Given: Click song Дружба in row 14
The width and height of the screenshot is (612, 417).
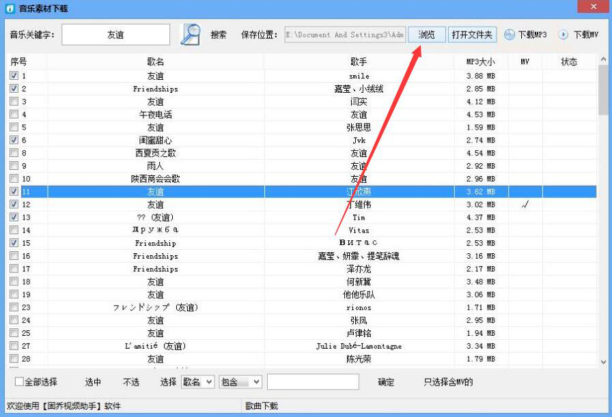Looking at the screenshot, I should [x=155, y=230].
